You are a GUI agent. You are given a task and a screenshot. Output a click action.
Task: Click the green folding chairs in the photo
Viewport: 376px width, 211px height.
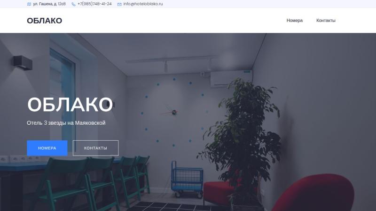(96, 183)
